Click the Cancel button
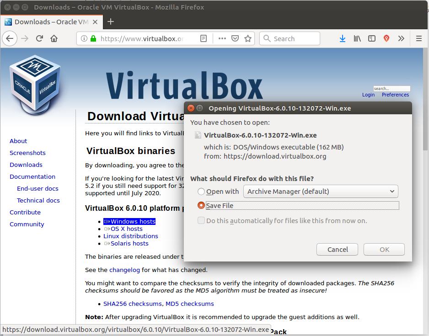 338,249
